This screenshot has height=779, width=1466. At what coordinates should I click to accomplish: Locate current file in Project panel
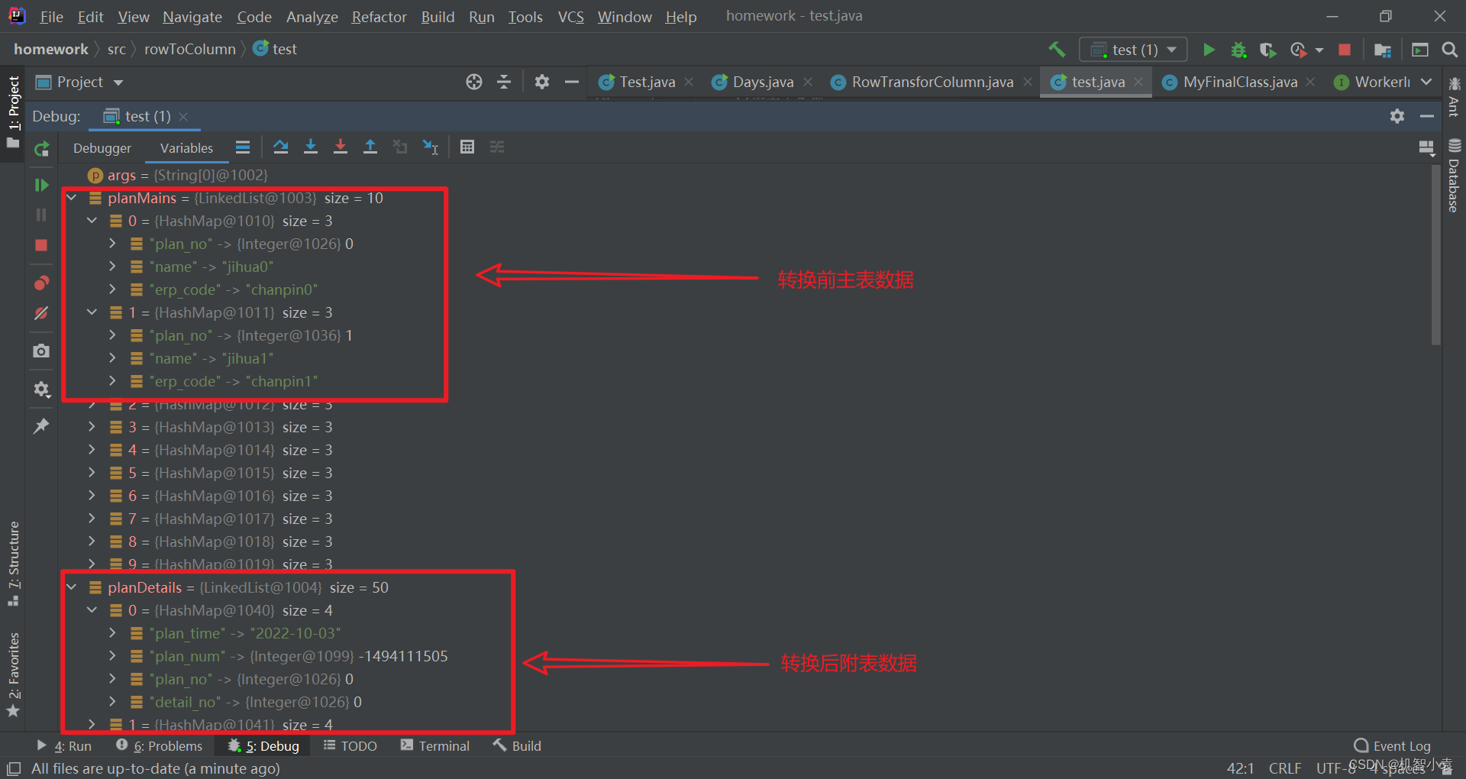474,82
